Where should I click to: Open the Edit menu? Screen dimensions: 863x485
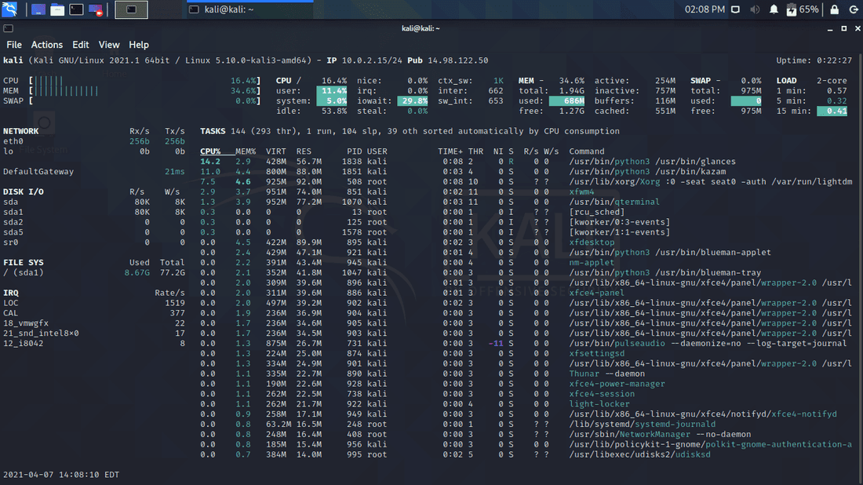click(81, 45)
